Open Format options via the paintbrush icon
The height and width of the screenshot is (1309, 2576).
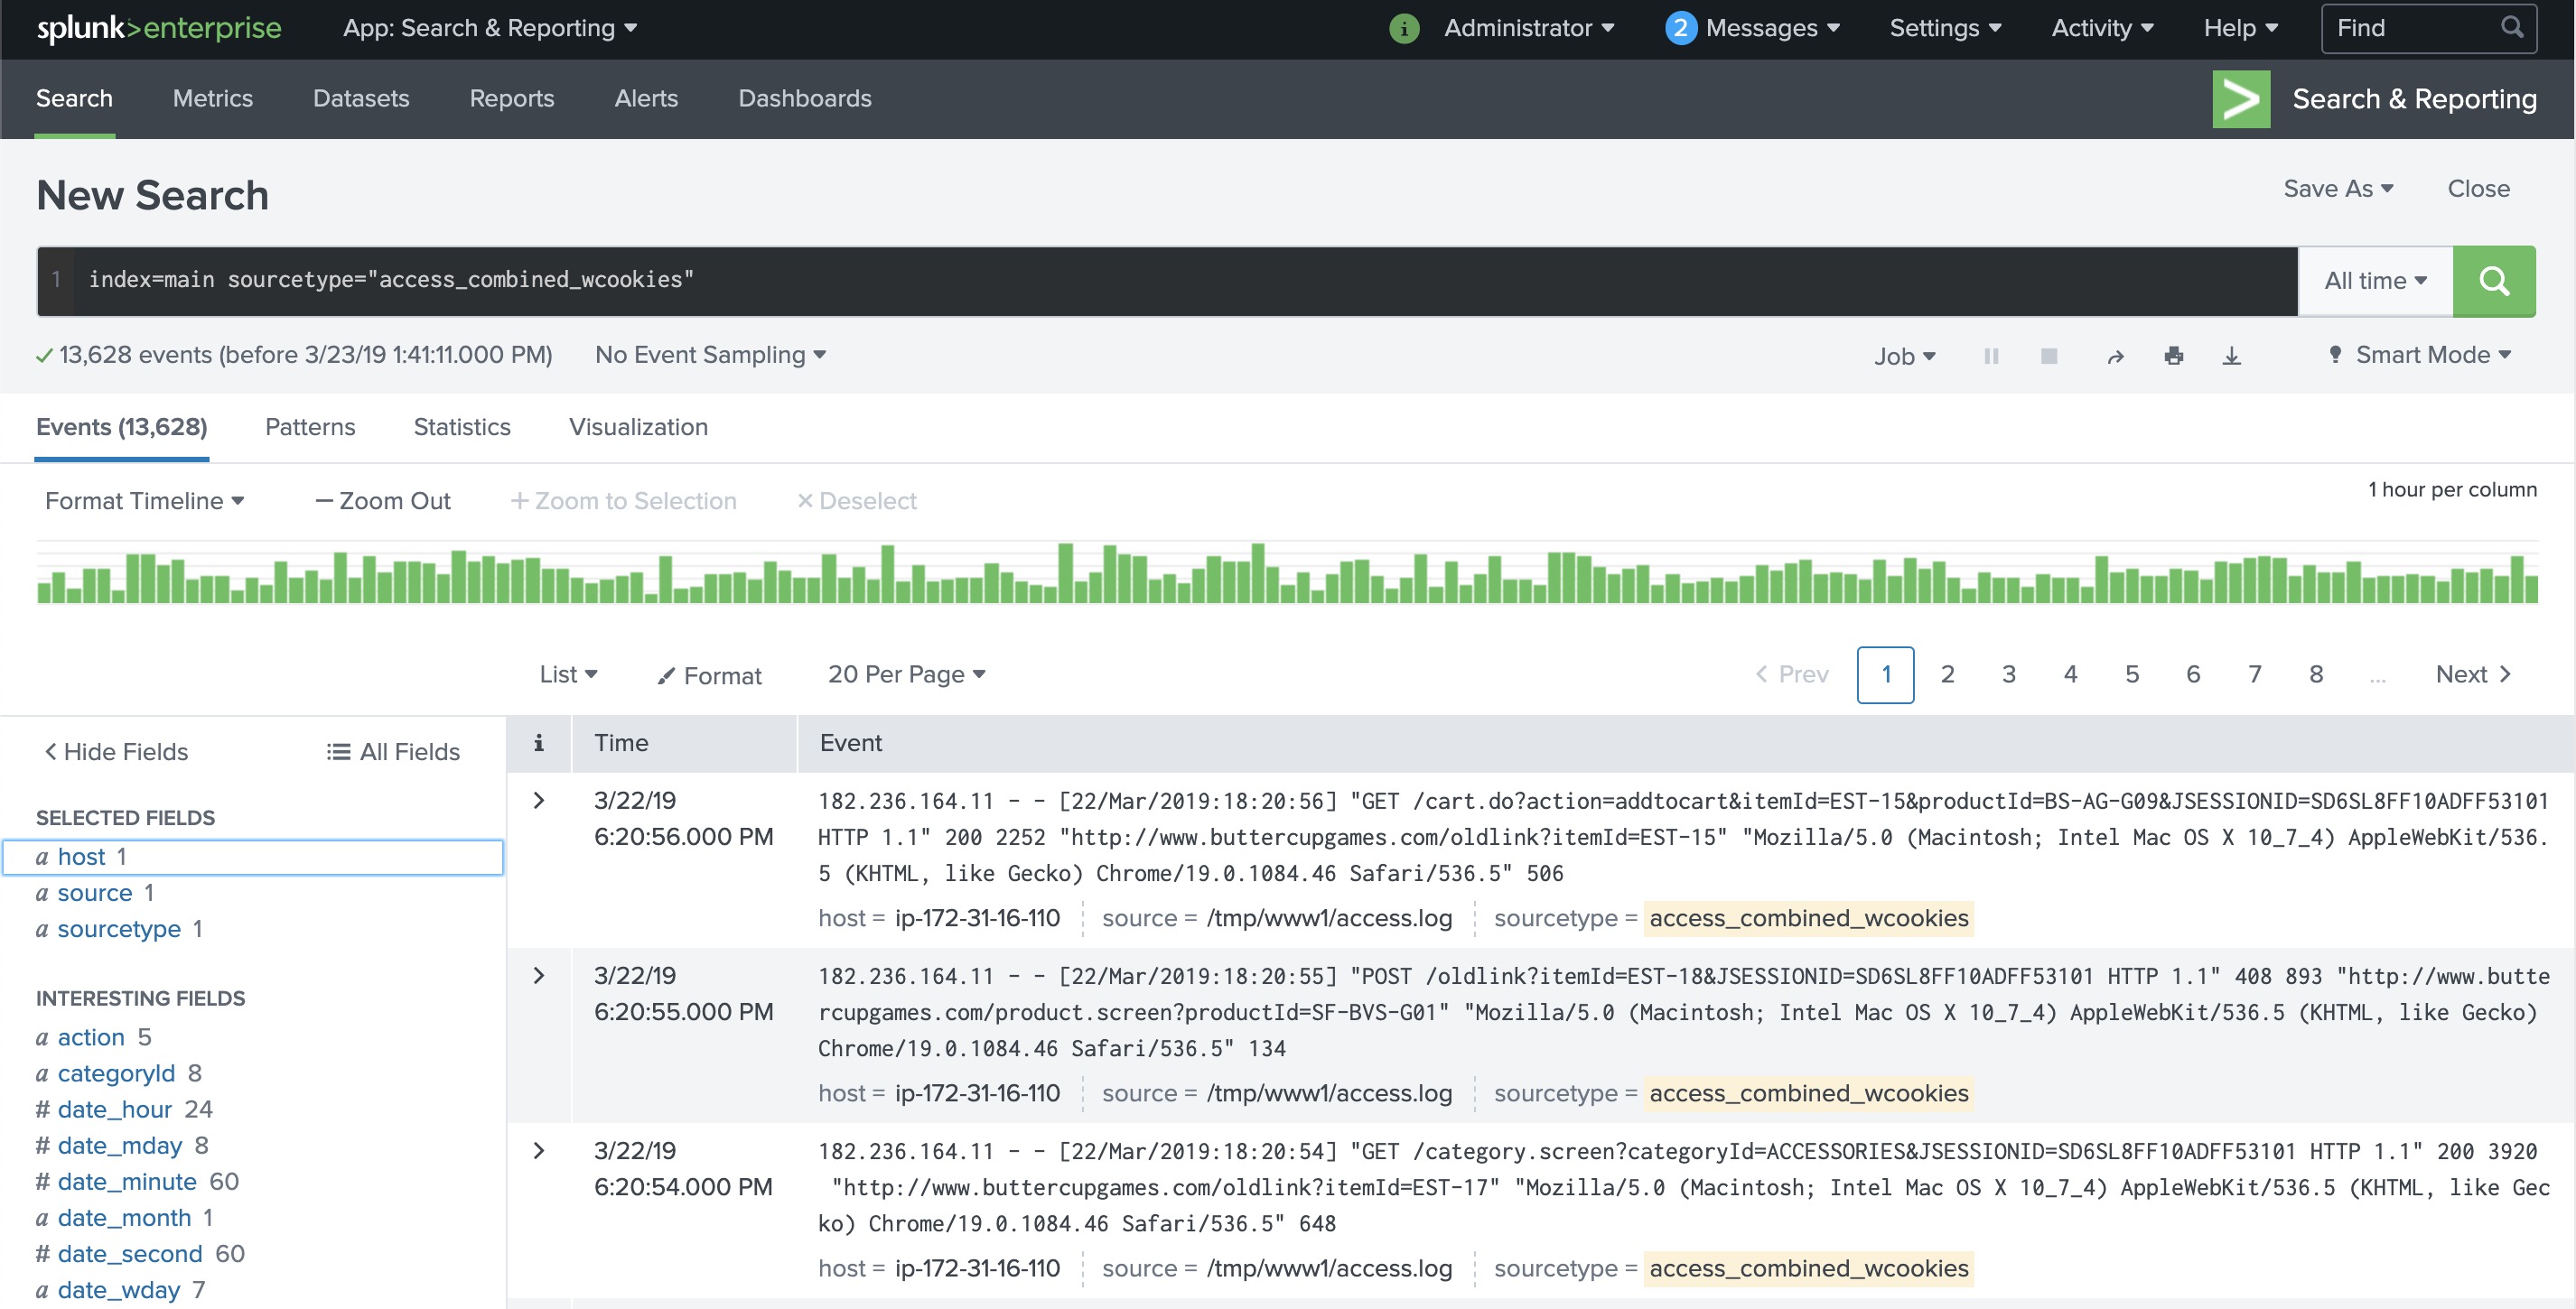[708, 674]
